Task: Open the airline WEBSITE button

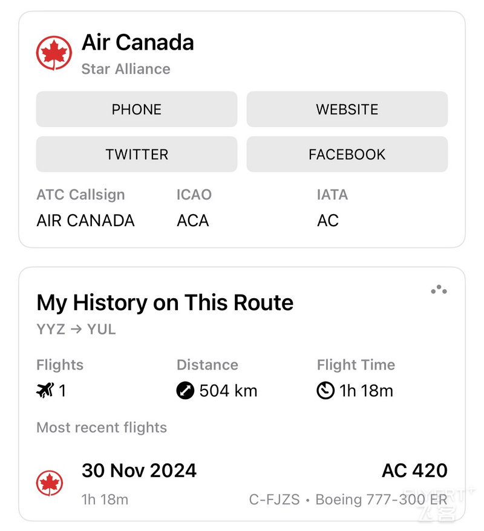Action: [347, 109]
